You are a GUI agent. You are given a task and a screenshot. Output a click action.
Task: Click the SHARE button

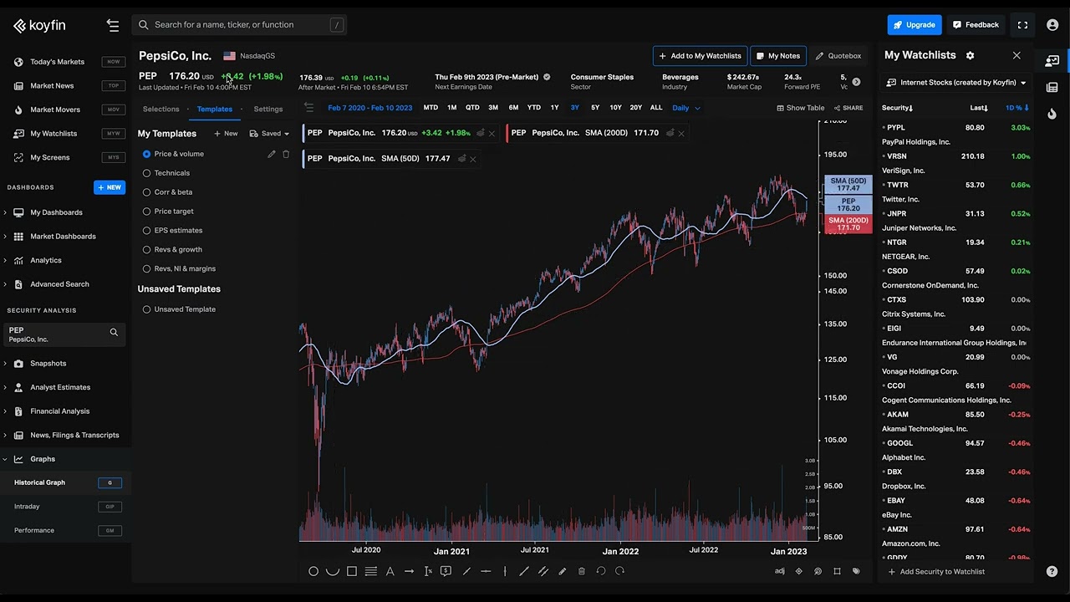(847, 108)
